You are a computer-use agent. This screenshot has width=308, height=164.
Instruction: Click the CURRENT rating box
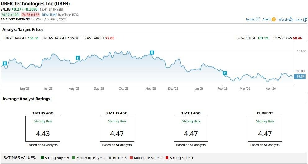(x=265, y=129)
